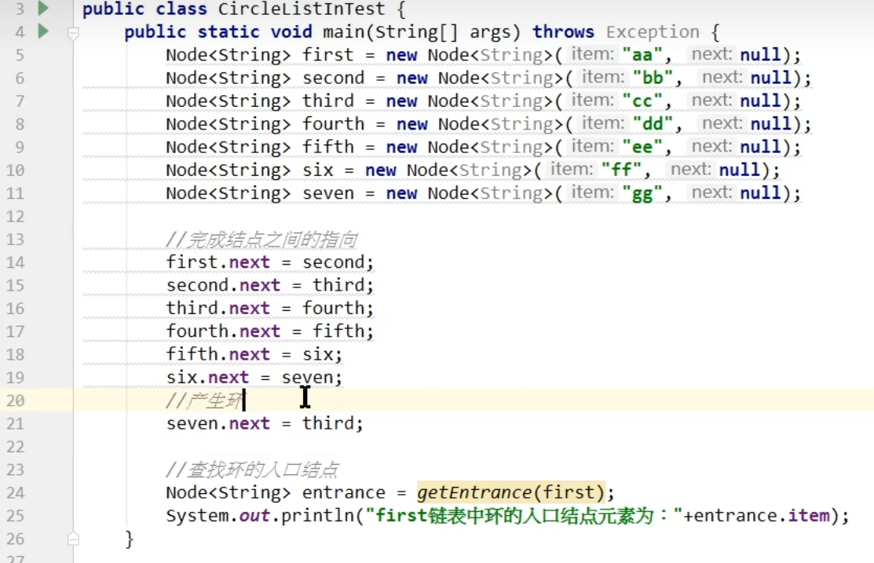Image resolution: width=874 pixels, height=563 pixels.
Task: Click the string "cc" in third node
Action: click(x=642, y=101)
